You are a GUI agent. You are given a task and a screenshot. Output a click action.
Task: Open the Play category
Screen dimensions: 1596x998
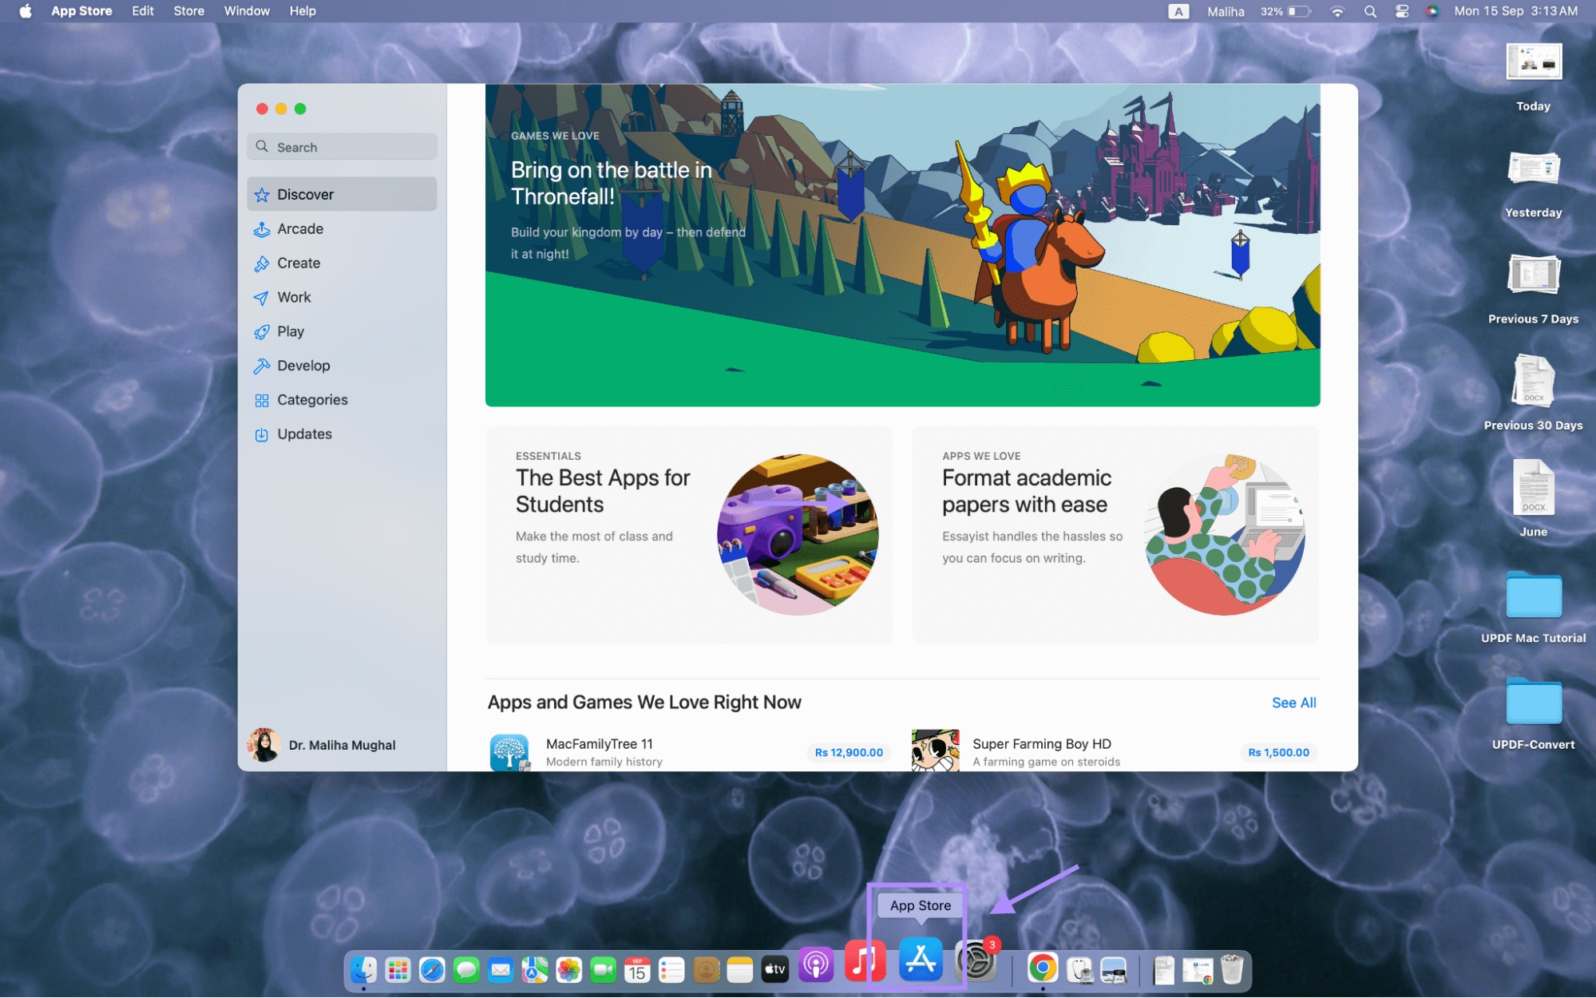pyautogui.click(x=342, y=331)
